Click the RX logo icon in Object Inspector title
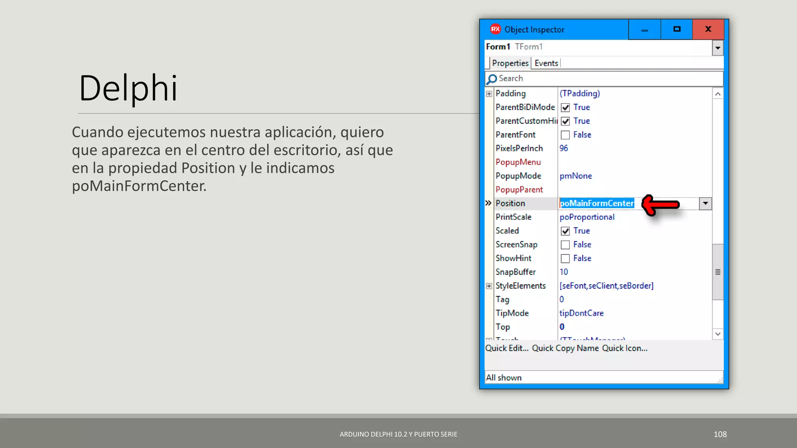797x448 pixels. tap(495, 29)
